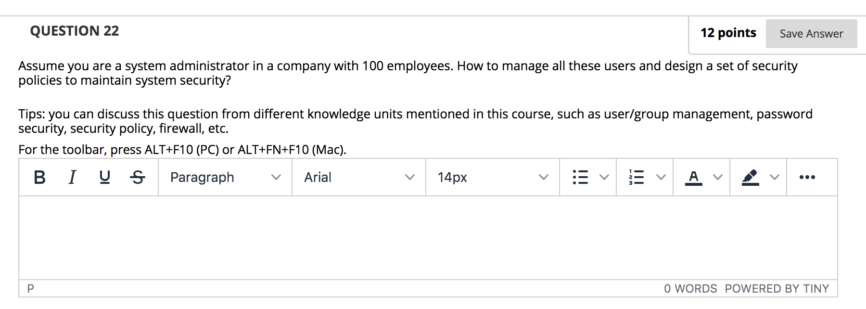Viewport: 866px width, 309px height.
Task: Expand bullet list style options arrow
Action: [x=604, y=178]
